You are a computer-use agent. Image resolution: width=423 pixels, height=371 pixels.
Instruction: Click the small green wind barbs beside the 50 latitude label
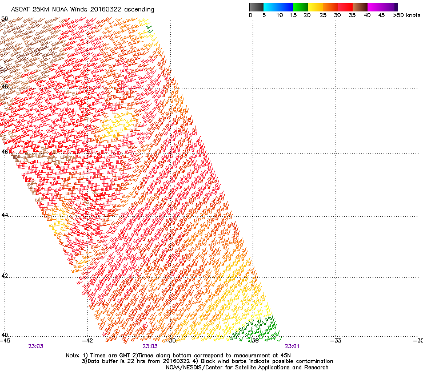149,29
